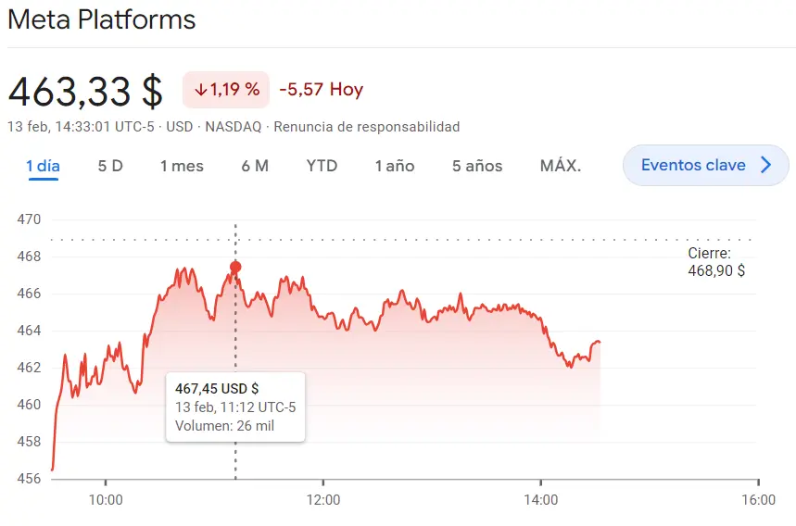This screenshot has width=796, height=526.
Task: Select the YTD range tab
Action: tap(322, 166)
